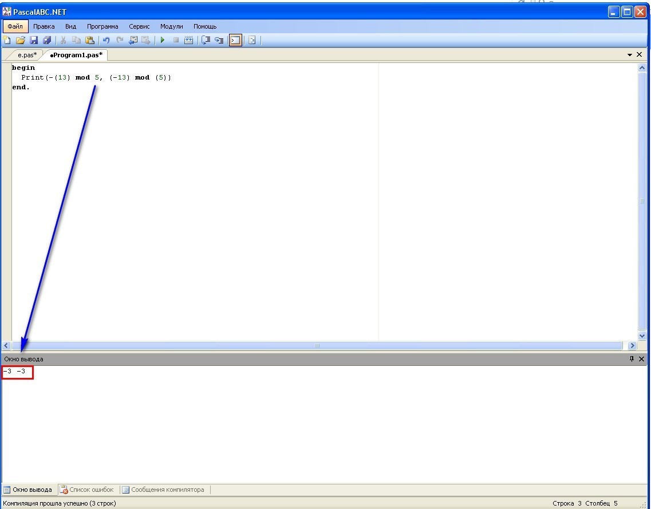Save the current file with floppy icon
This screenshot has height=509, width=651.
[34, 40]
